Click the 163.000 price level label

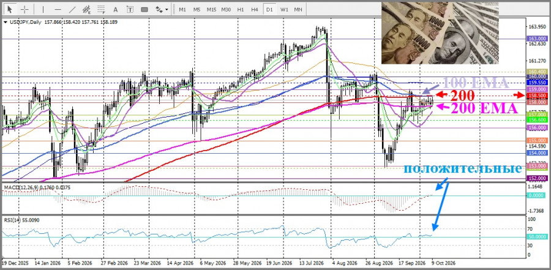point(538,39)
